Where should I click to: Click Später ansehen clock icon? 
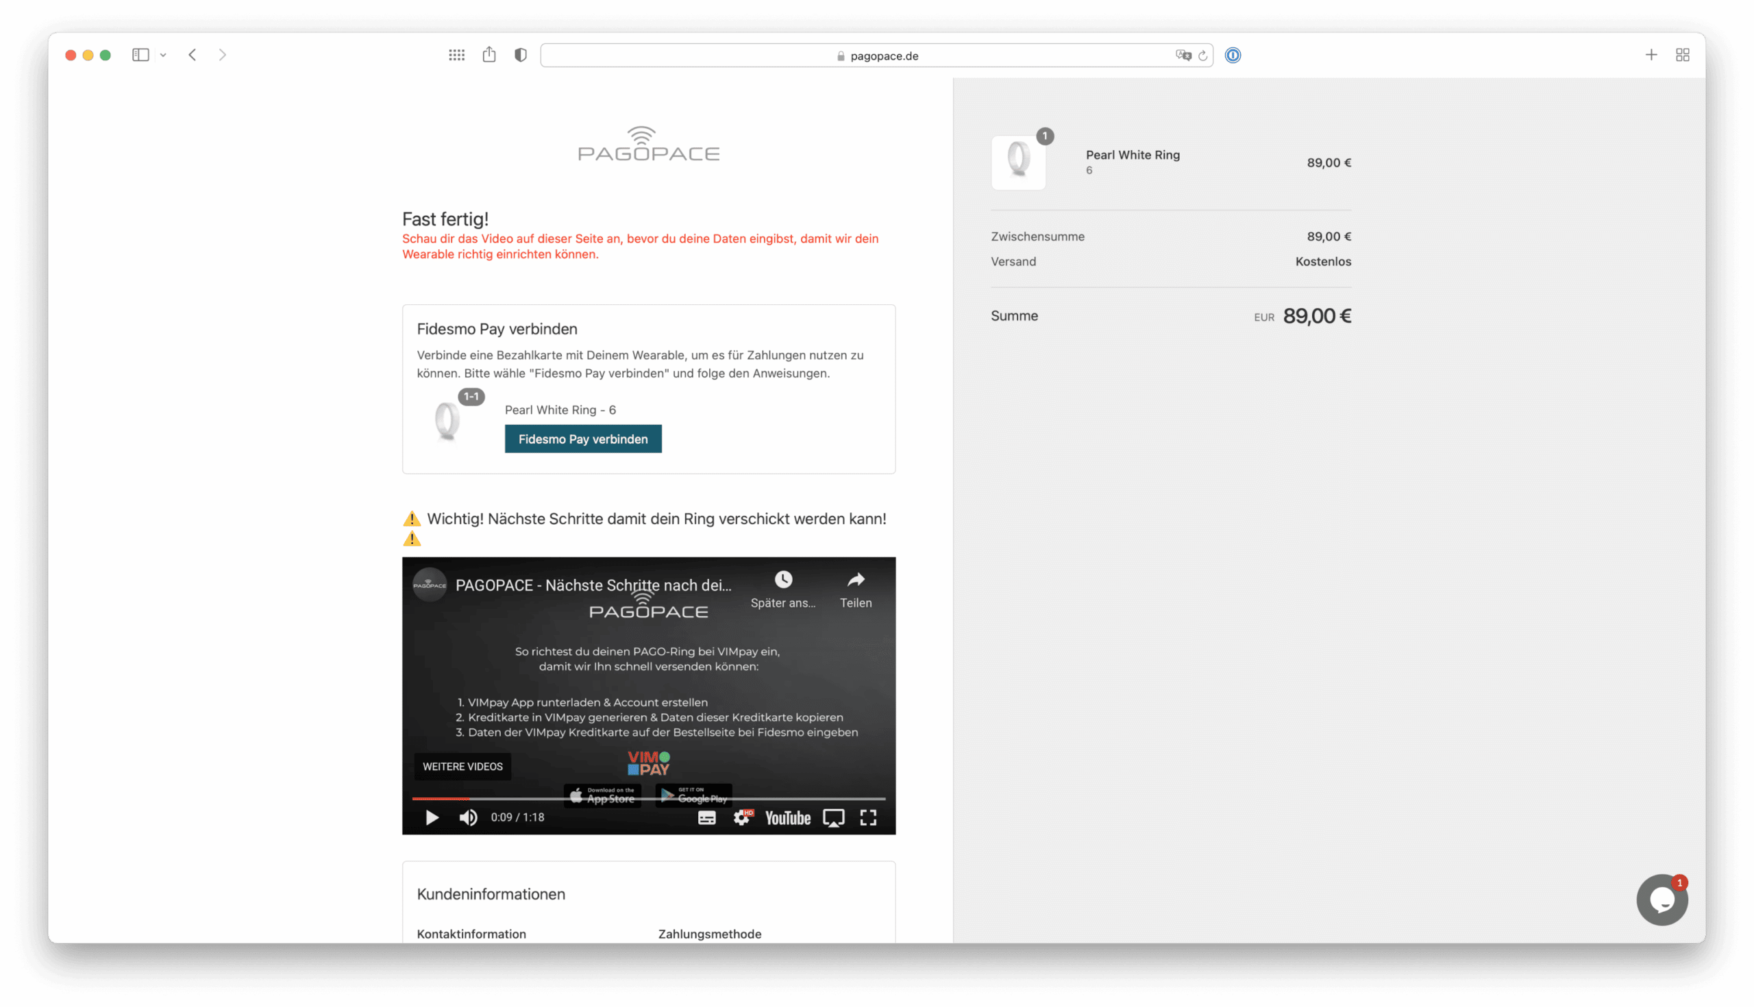point(783,579)
